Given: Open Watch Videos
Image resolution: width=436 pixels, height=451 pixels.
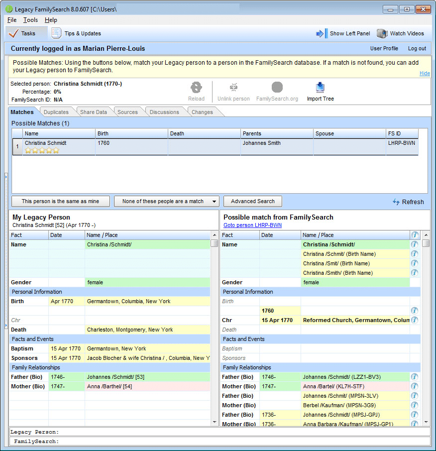Looking at the screenshot, I should click(x=400, y=33).
